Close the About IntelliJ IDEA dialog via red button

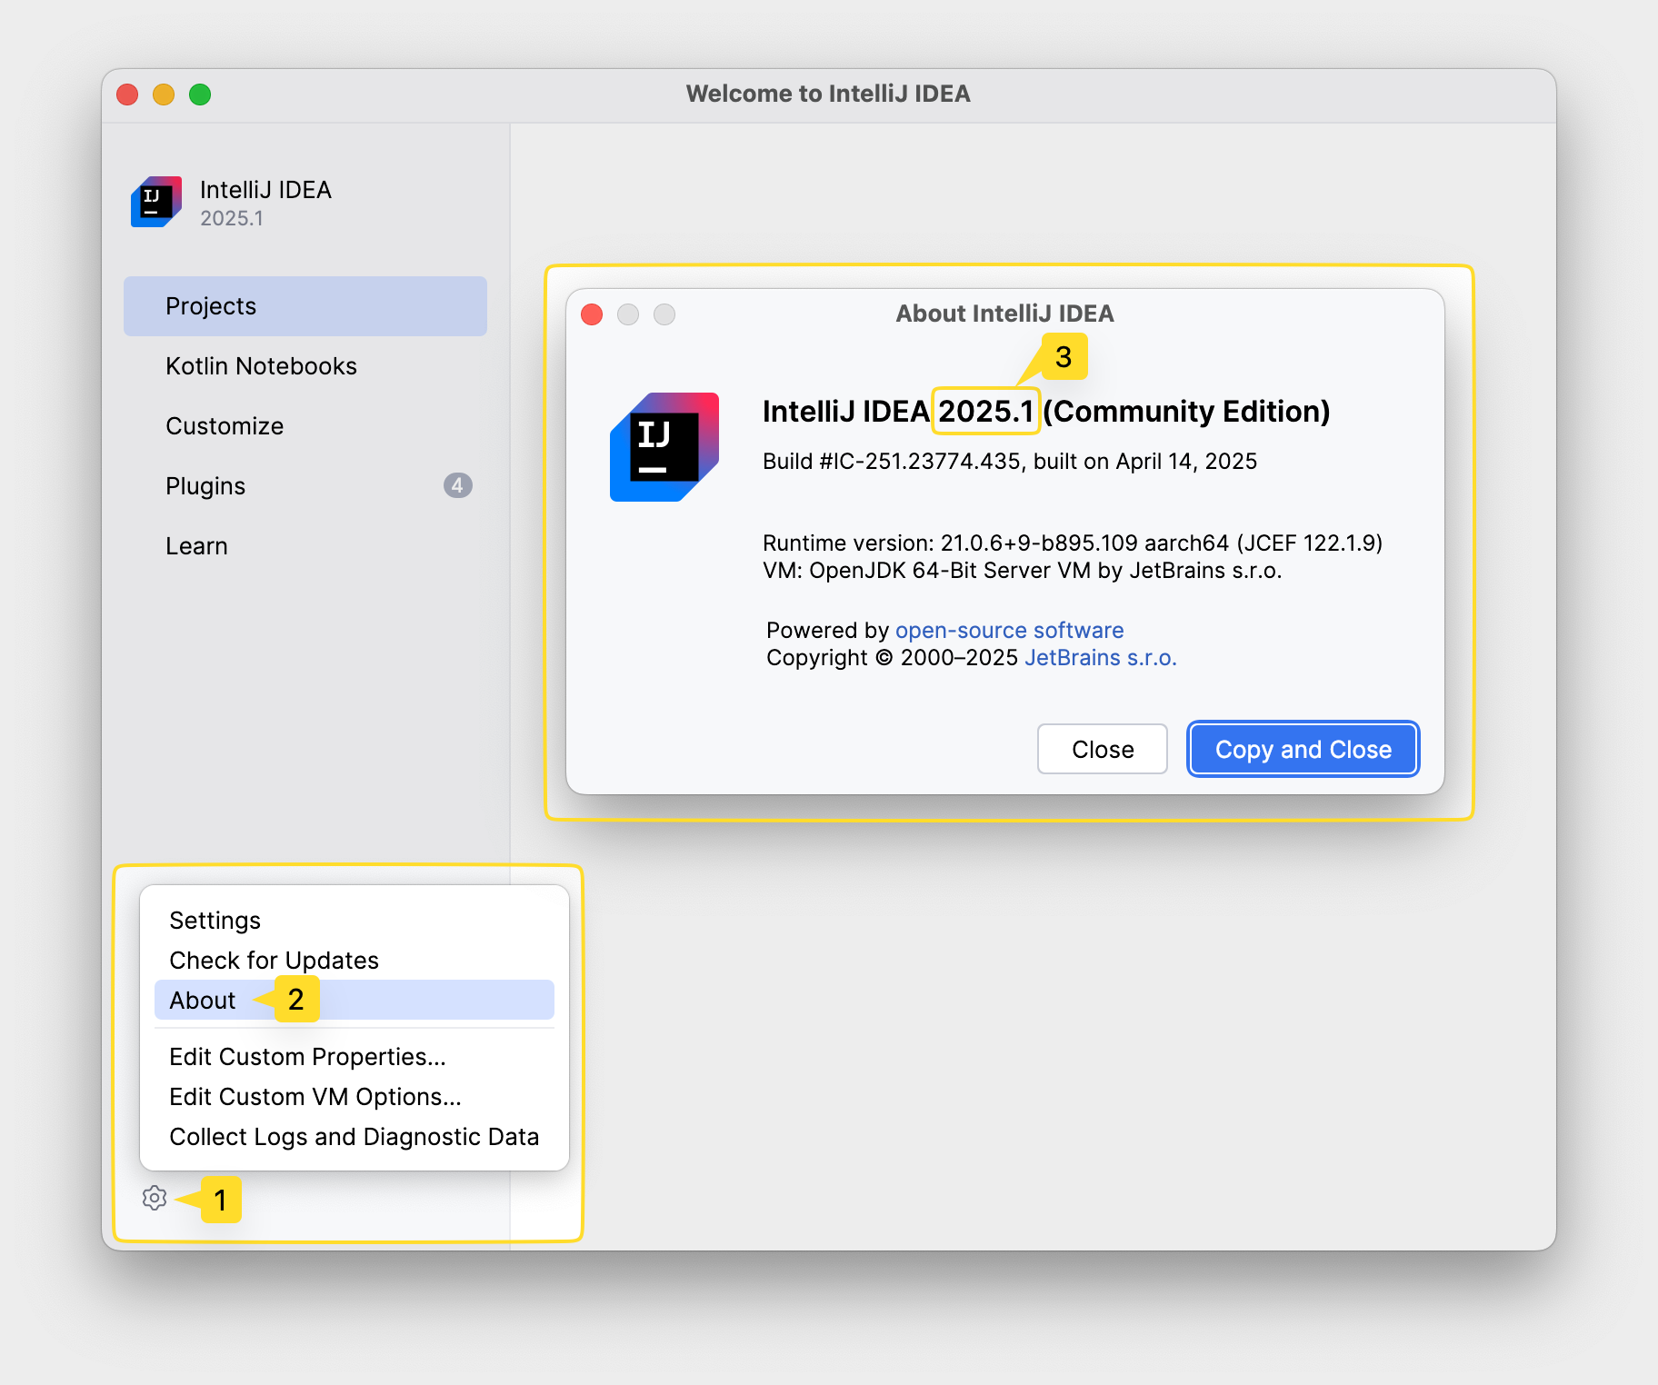pyautogui.click(x=592, y=314)
